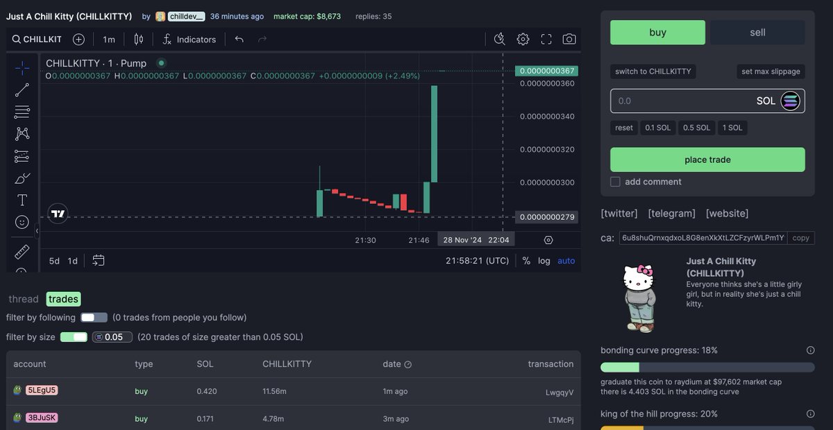Click the place trade button
The width and height of the screenshot is (833, 430).
pos(707,160)
